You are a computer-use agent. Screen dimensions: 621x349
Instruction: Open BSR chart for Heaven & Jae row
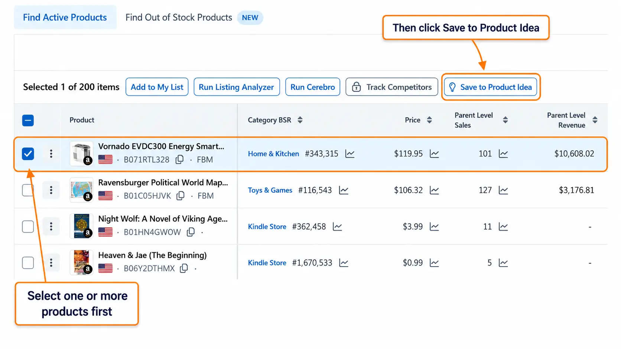coord(344,263)
